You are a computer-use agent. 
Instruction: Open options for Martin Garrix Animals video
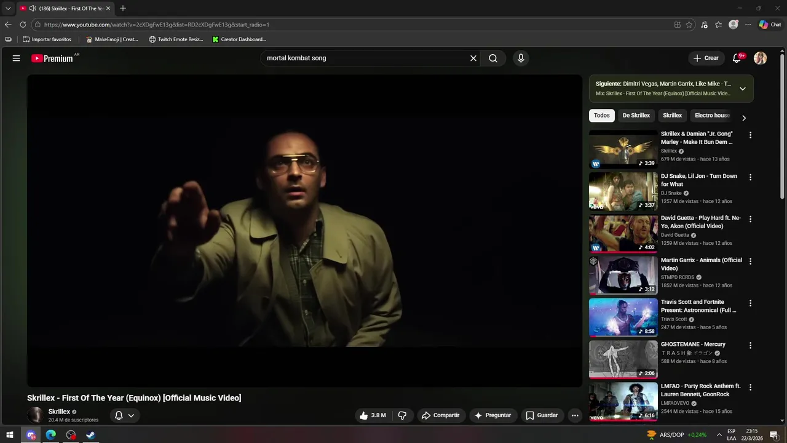(x=750, y=261)
